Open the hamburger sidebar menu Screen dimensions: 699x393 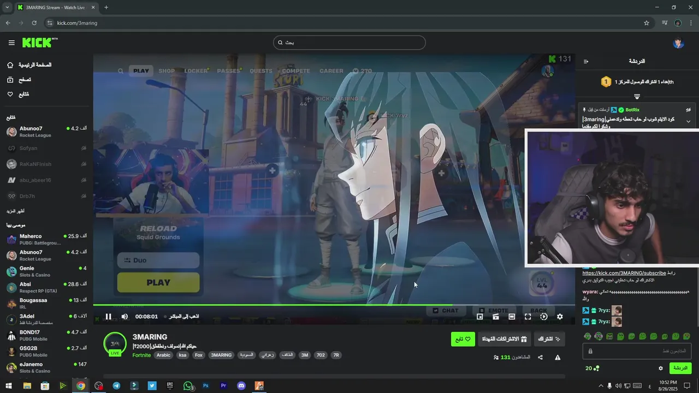(x=11, y=43)
